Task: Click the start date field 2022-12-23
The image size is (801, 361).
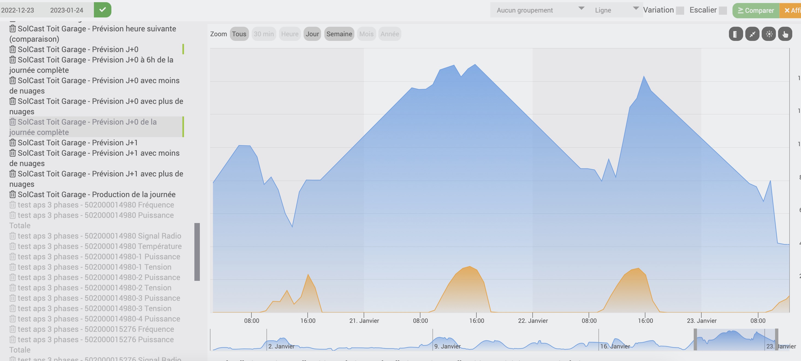Action: pos(18,10)
